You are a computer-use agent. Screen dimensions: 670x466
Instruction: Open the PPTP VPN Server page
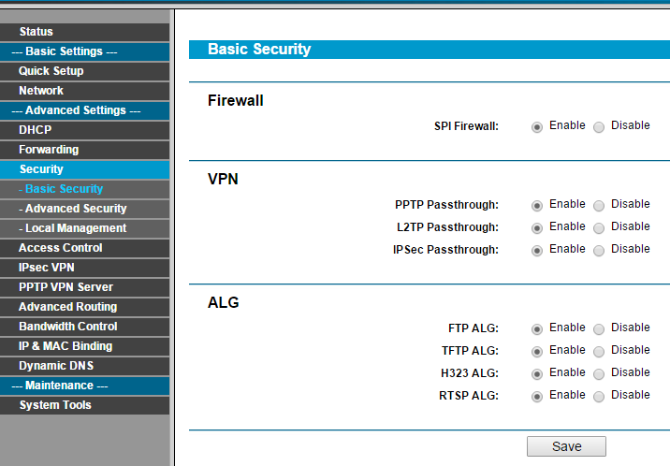tap(66, 287)
